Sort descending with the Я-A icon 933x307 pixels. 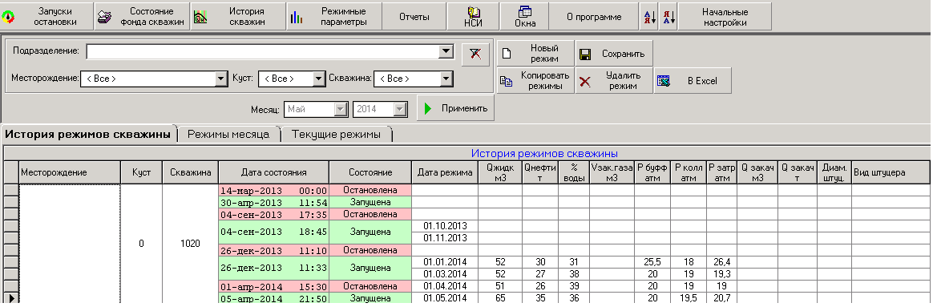pyautogui.click(x=668, y=17)
